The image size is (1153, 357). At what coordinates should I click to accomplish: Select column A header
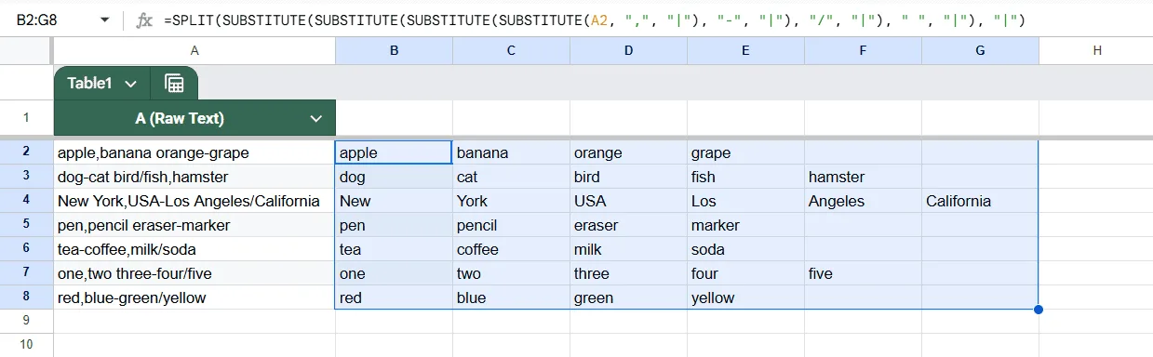[194, 51]
